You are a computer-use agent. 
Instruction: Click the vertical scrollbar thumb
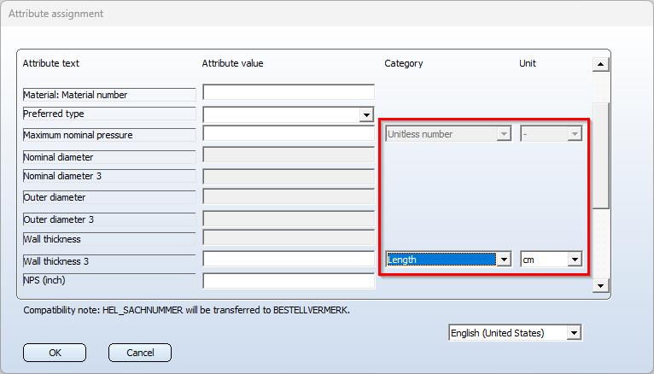[x=601, y=155]
